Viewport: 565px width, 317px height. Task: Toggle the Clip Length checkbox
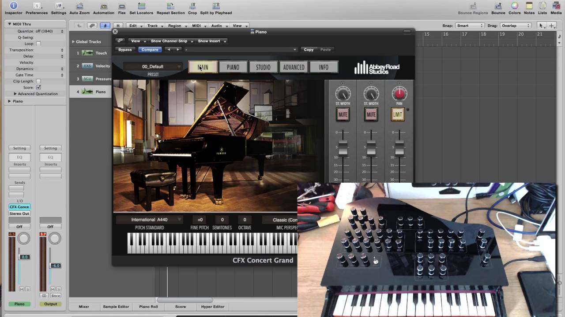pos(38,81)
